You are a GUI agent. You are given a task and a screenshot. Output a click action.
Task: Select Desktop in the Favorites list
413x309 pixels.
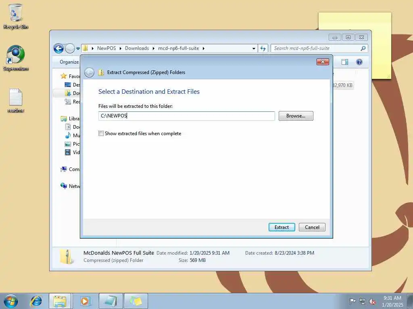pyautogui.click(x=73, y=84)
